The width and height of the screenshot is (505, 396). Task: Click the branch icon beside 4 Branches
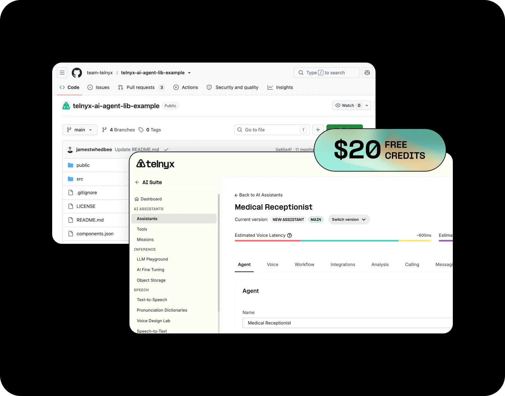click(104, 130)
